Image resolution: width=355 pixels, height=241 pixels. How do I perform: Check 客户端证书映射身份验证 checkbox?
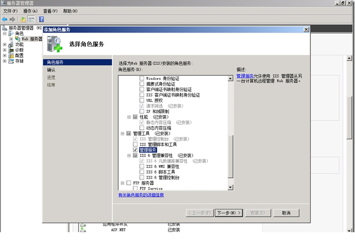click(x=142, y=89)
